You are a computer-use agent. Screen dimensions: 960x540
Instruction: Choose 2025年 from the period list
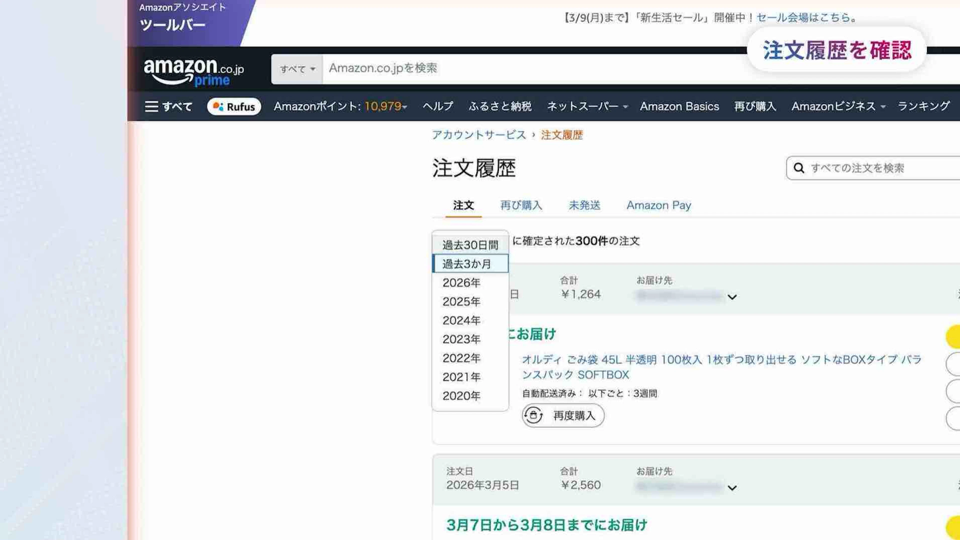[461, 301]
